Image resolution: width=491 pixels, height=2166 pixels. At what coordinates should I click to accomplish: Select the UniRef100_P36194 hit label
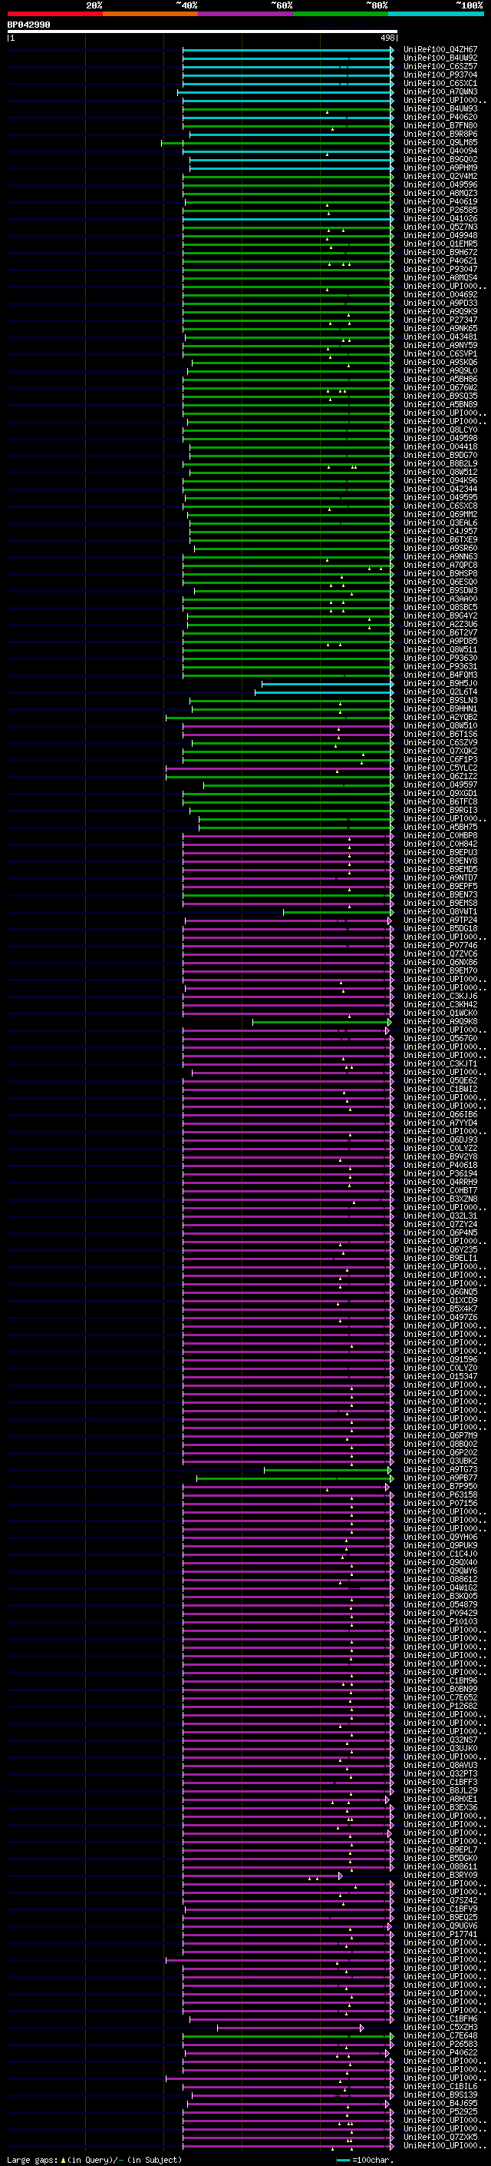(440, 1173)
